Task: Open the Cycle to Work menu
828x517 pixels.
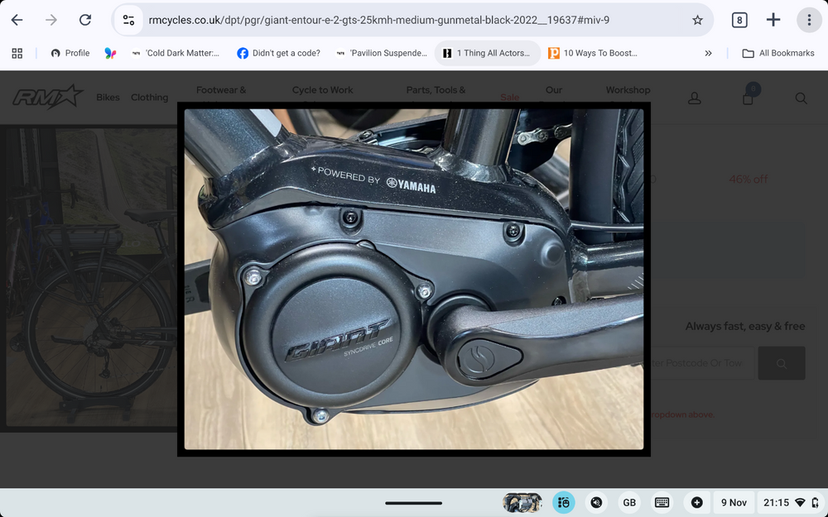Action: point(323,89)
